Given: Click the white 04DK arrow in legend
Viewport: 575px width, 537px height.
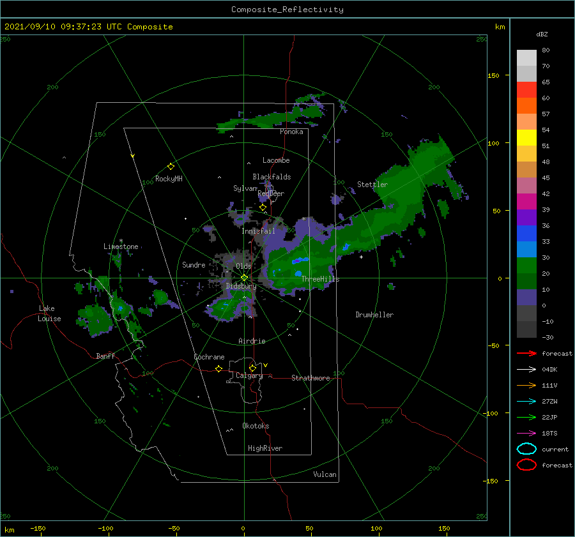Looking at the screenshot, I should 526,370.
